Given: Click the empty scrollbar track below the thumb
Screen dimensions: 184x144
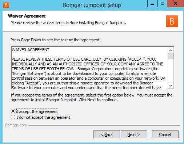Looking at the screenshot, I should coord(171,71).
